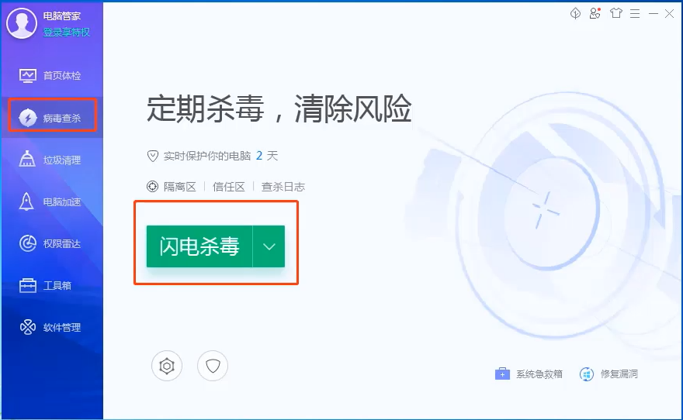Open the 权限雷达 radar section
Screen dimensions: 683x420
pyautogui.click(x=51, y=243)
